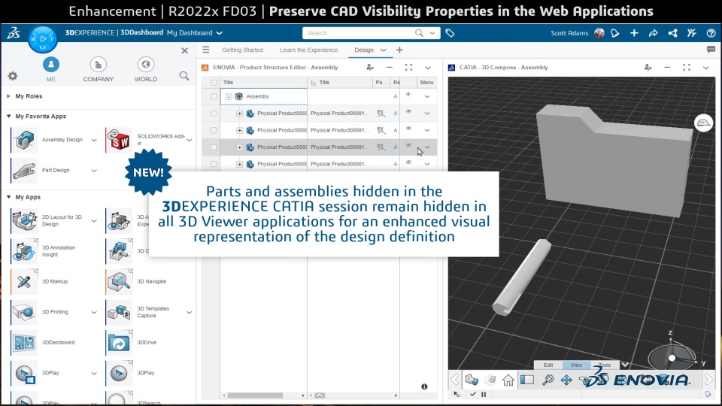The height and width of the screenshot is (406, 722).
Task: Expand the highlighted Physical Product node
Action: [239, 147]
